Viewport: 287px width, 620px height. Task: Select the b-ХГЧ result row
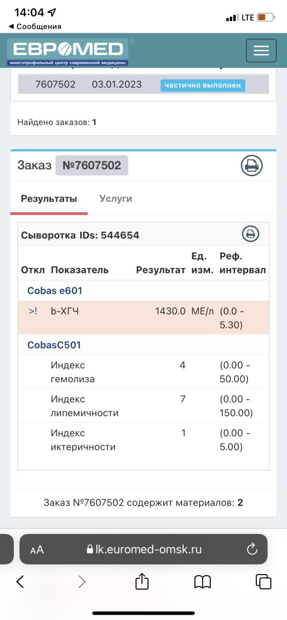(143, 317)
